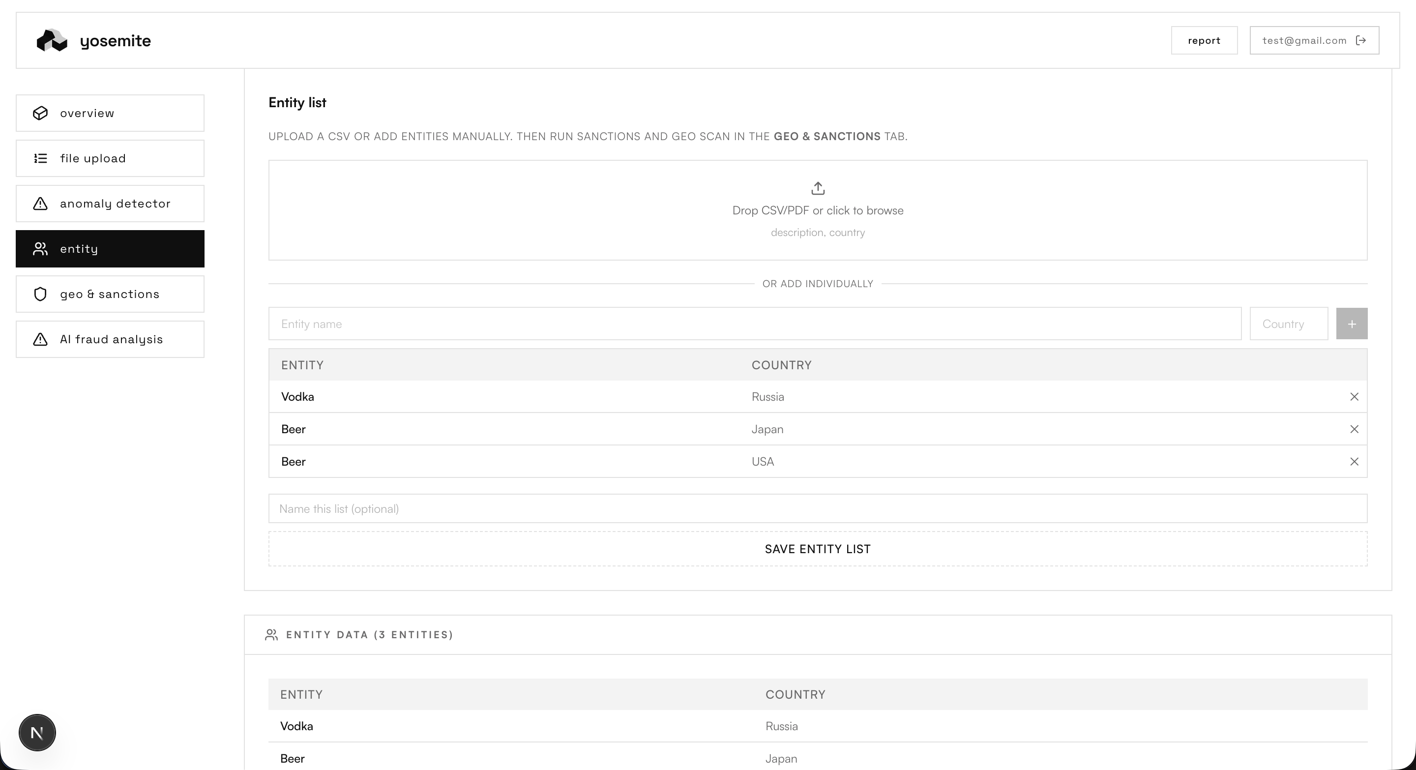Click the entity data people icon
The image size is (1416, 770).
[x=271, y=635]
